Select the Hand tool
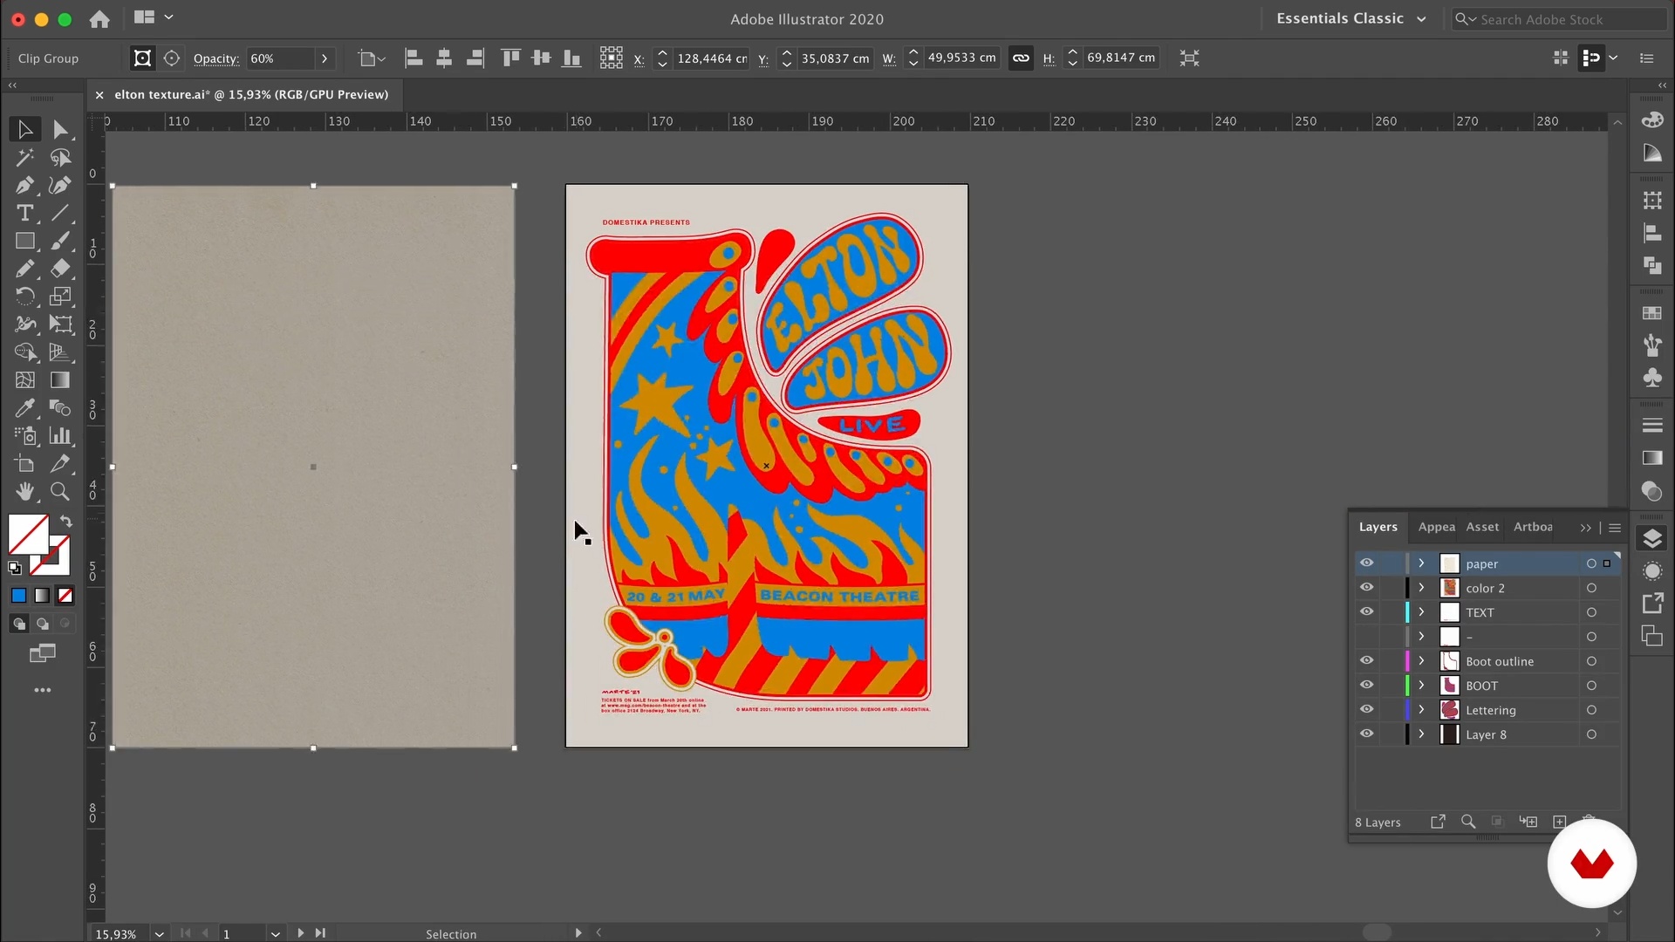The image size is (1675, 942). coord(24,492)
